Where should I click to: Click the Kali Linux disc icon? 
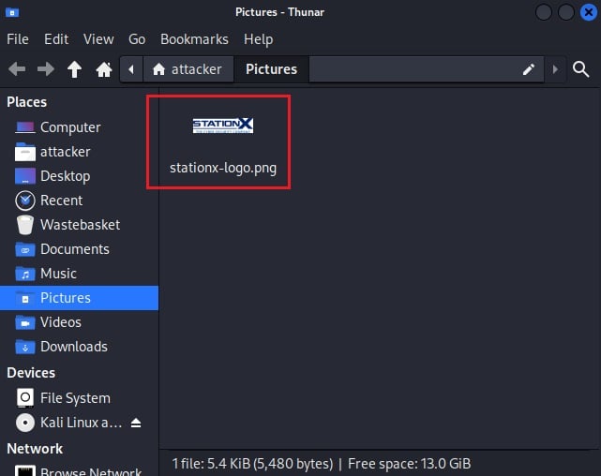[x=25, y=423]
